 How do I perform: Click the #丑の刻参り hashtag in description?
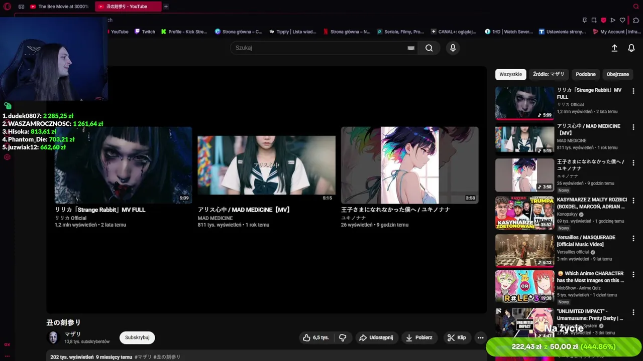pyautogui.click(x=166, y=357)
